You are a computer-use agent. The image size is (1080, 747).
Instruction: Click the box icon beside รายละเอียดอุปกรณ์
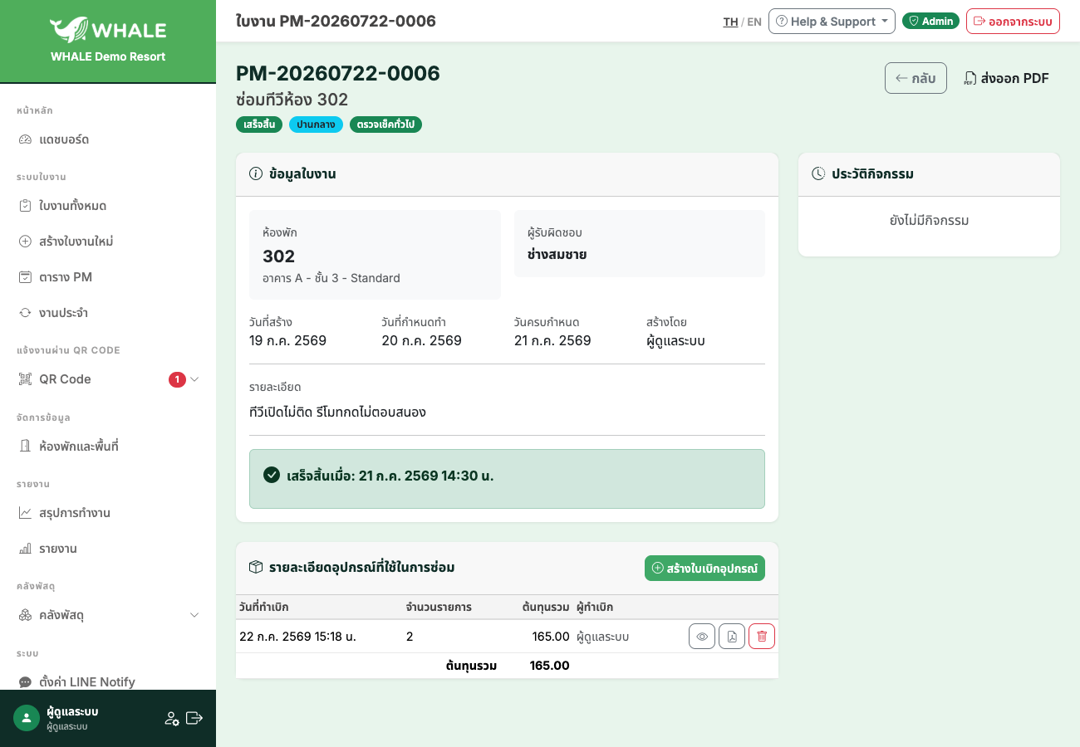[x=256, y=567]
